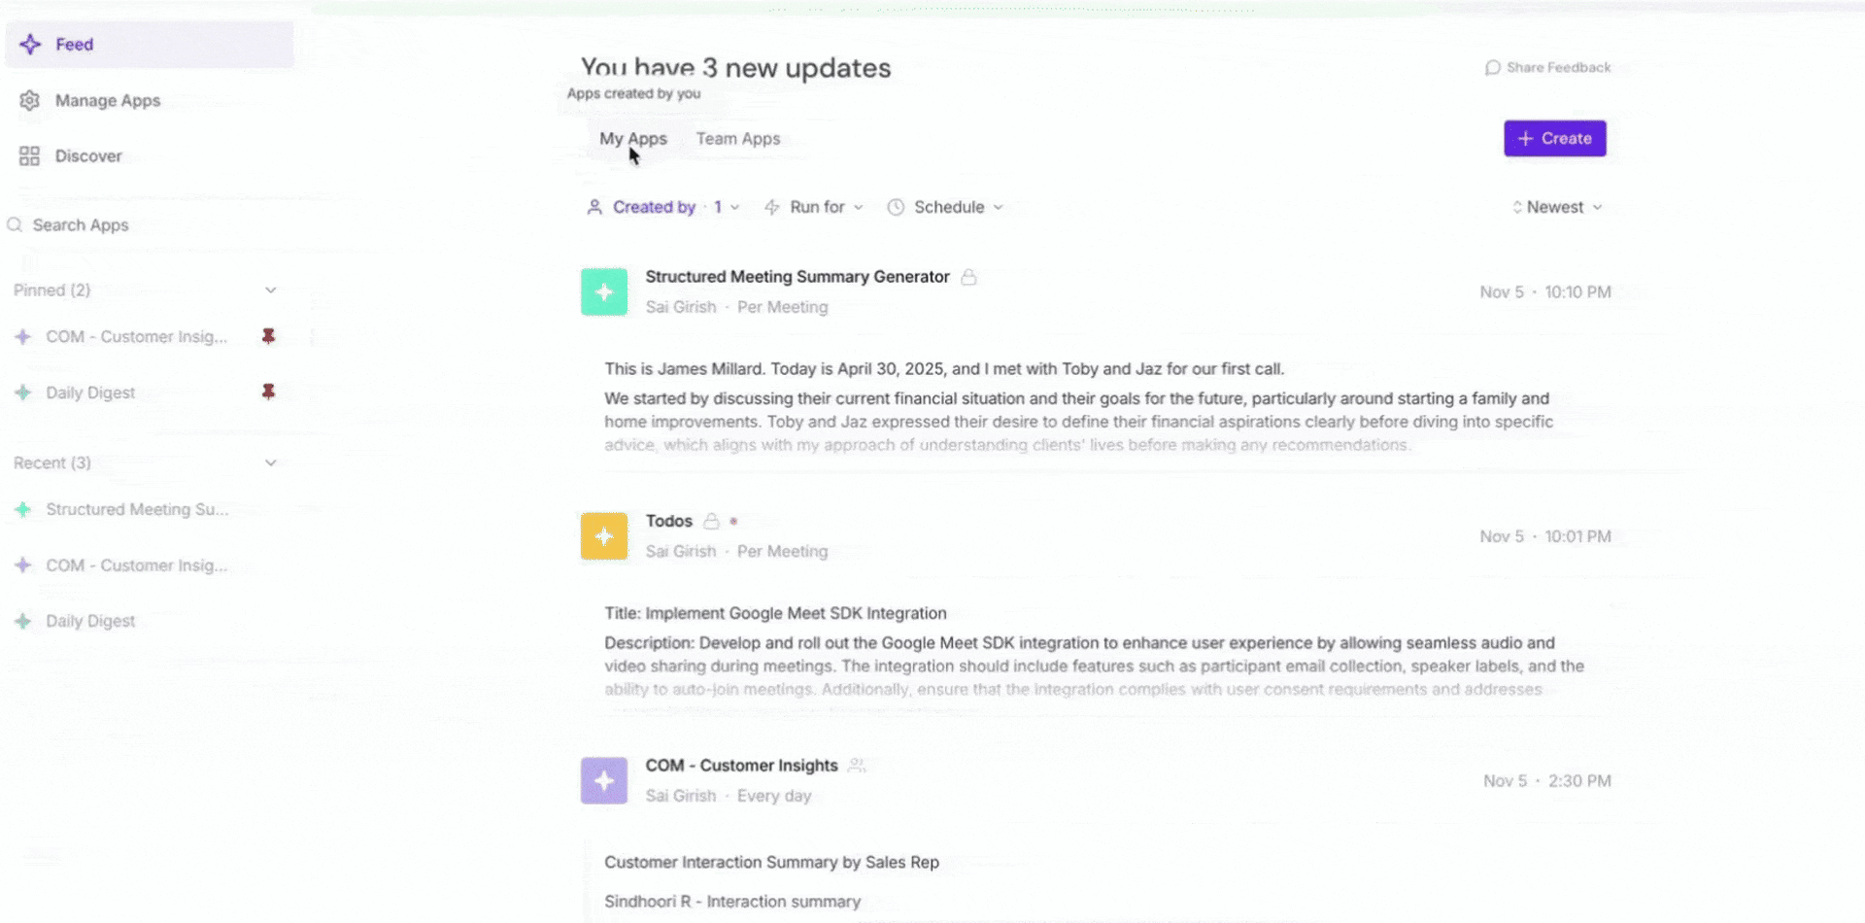Click the Search Apps field
Viewport: 1865px width, 923px height.
pyautogui.click(x=146, y=225)
